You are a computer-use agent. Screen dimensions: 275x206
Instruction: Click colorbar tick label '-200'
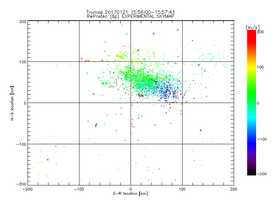[x=262, y=174]
